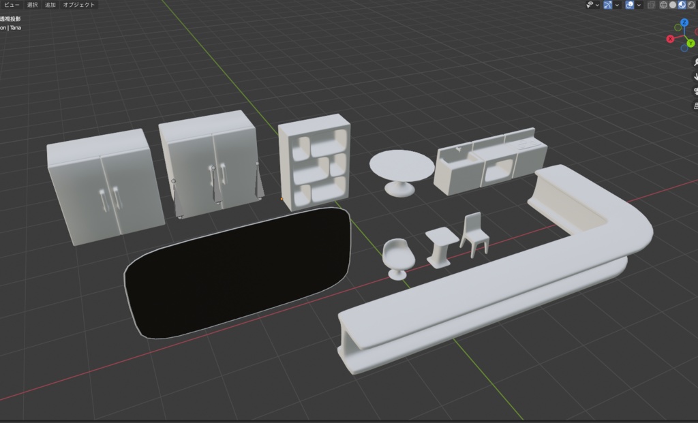Toggle X-ray mode
The width and height of the screenshot is (698, 423).
(651, 5)
